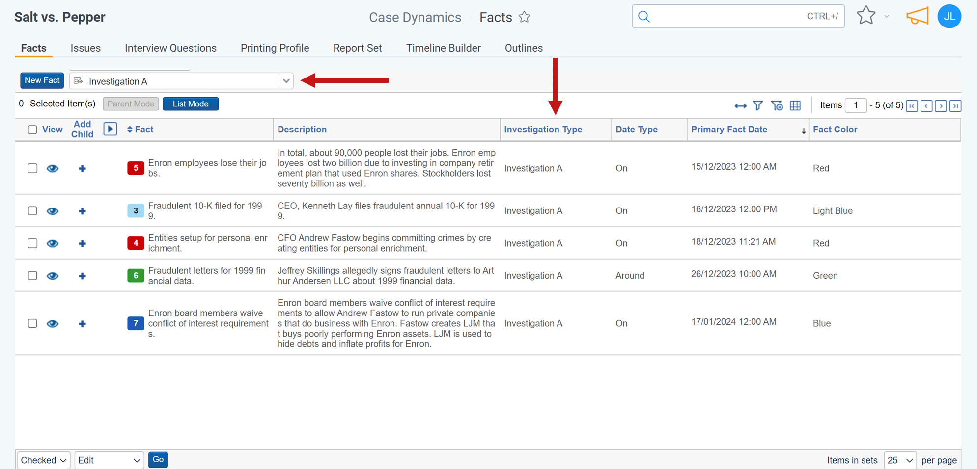Expand all rows with the play arrow icon
Viewport: 977px width, 469px height.
coord(110,129)
